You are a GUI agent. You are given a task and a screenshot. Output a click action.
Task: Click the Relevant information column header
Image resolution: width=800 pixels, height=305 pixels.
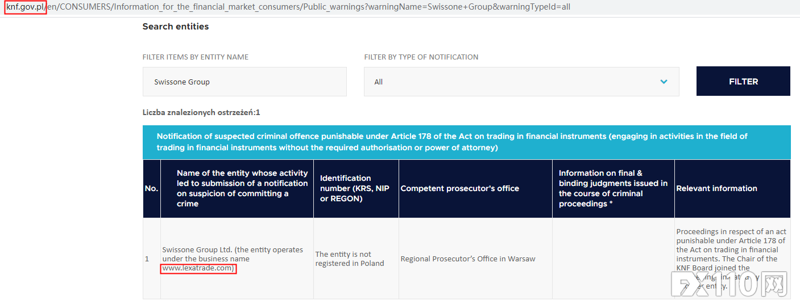pyautogui.click(x=716, y=189)
